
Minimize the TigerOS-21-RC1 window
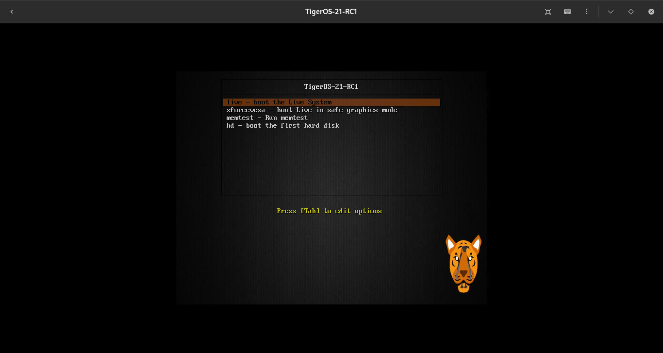pyautogui.click(x=611, y=12)
